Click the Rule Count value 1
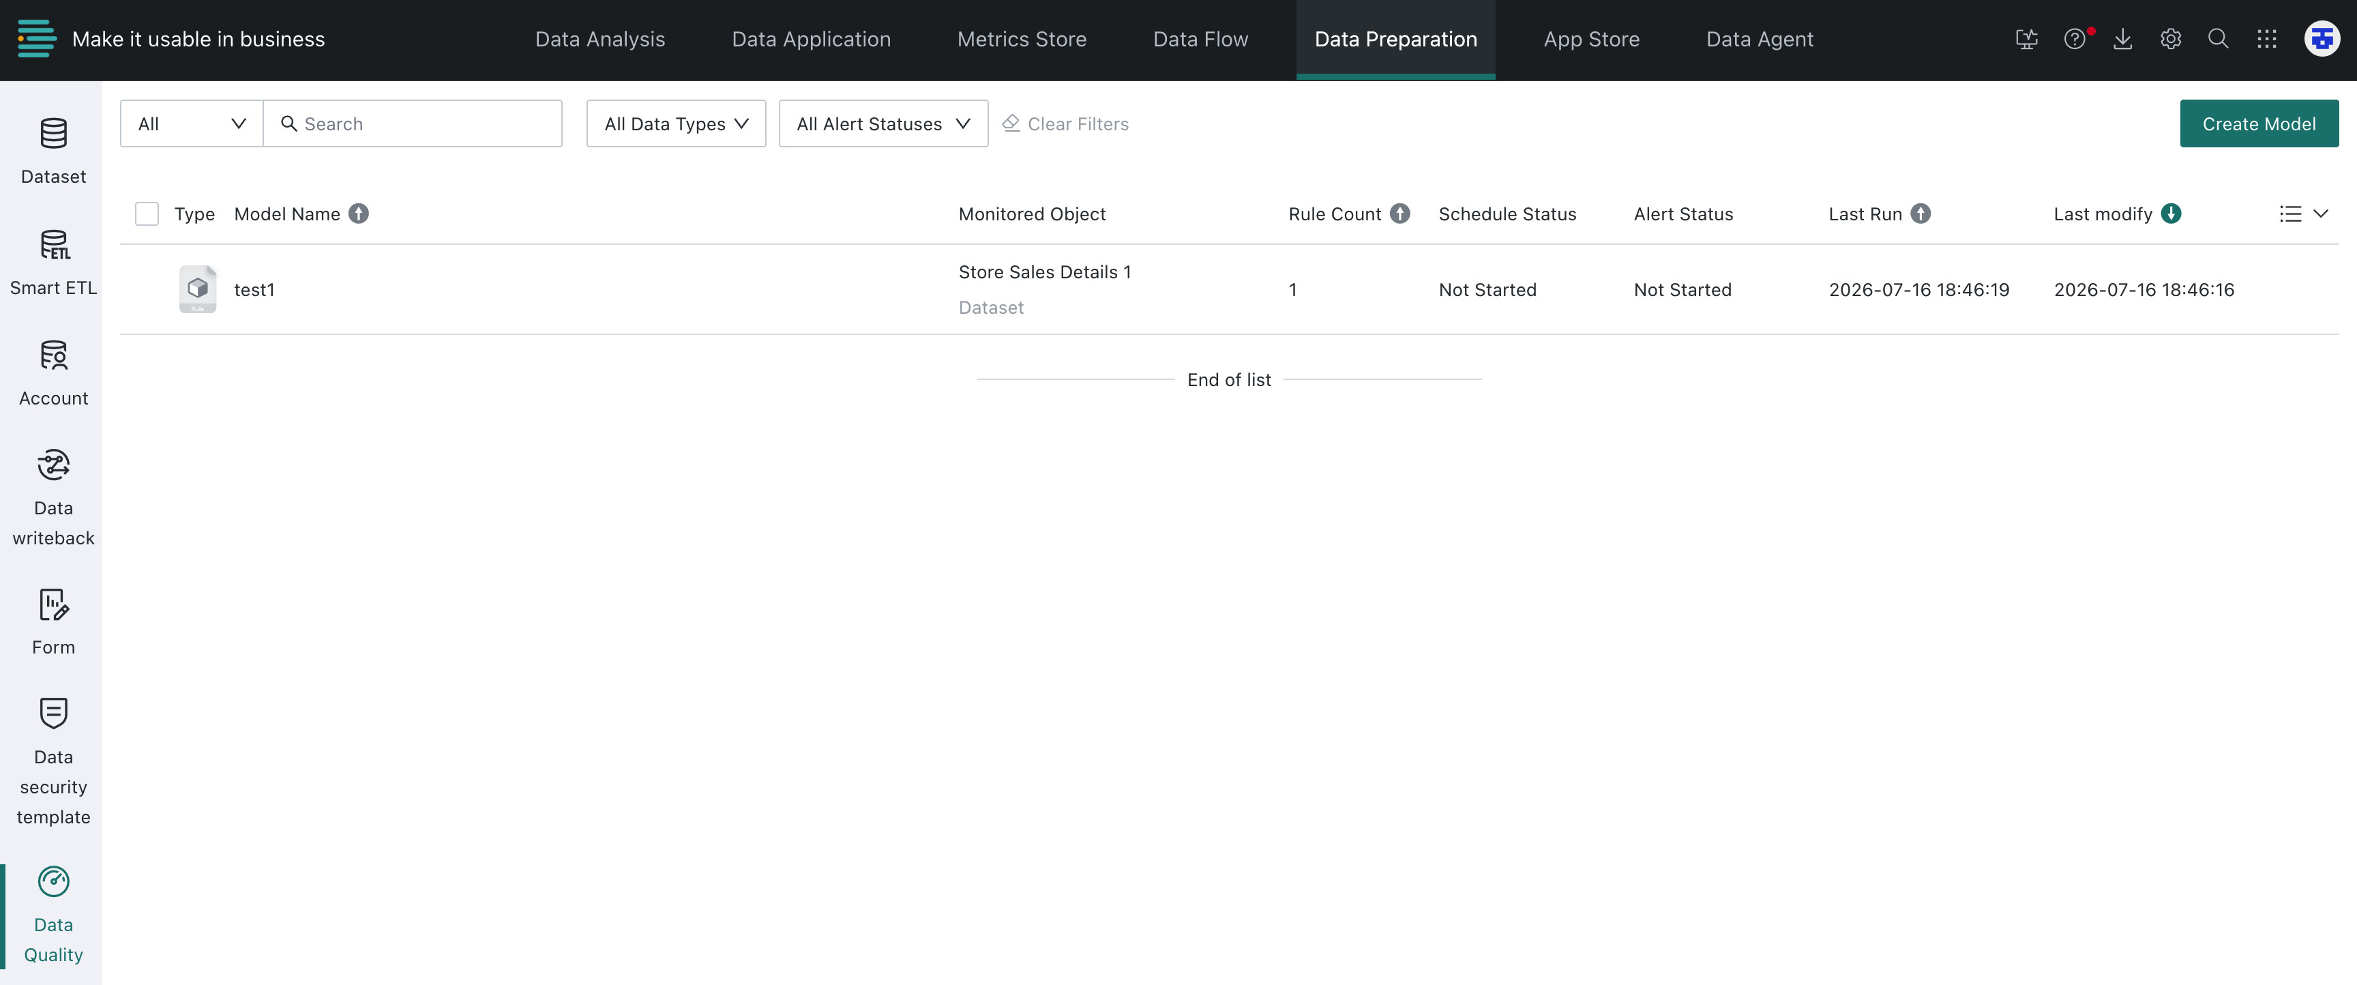2357x985 pixels. pos(1292,289)
